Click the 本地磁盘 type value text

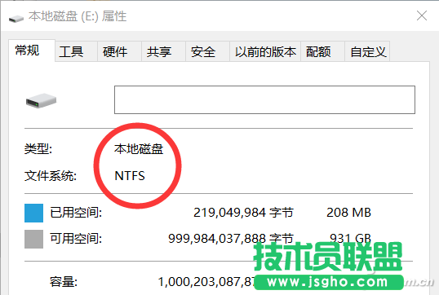(139, 149)
